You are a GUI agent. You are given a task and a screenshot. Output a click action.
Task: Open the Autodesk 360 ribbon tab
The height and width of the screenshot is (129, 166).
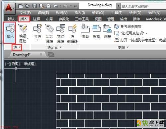pos(156,19)
